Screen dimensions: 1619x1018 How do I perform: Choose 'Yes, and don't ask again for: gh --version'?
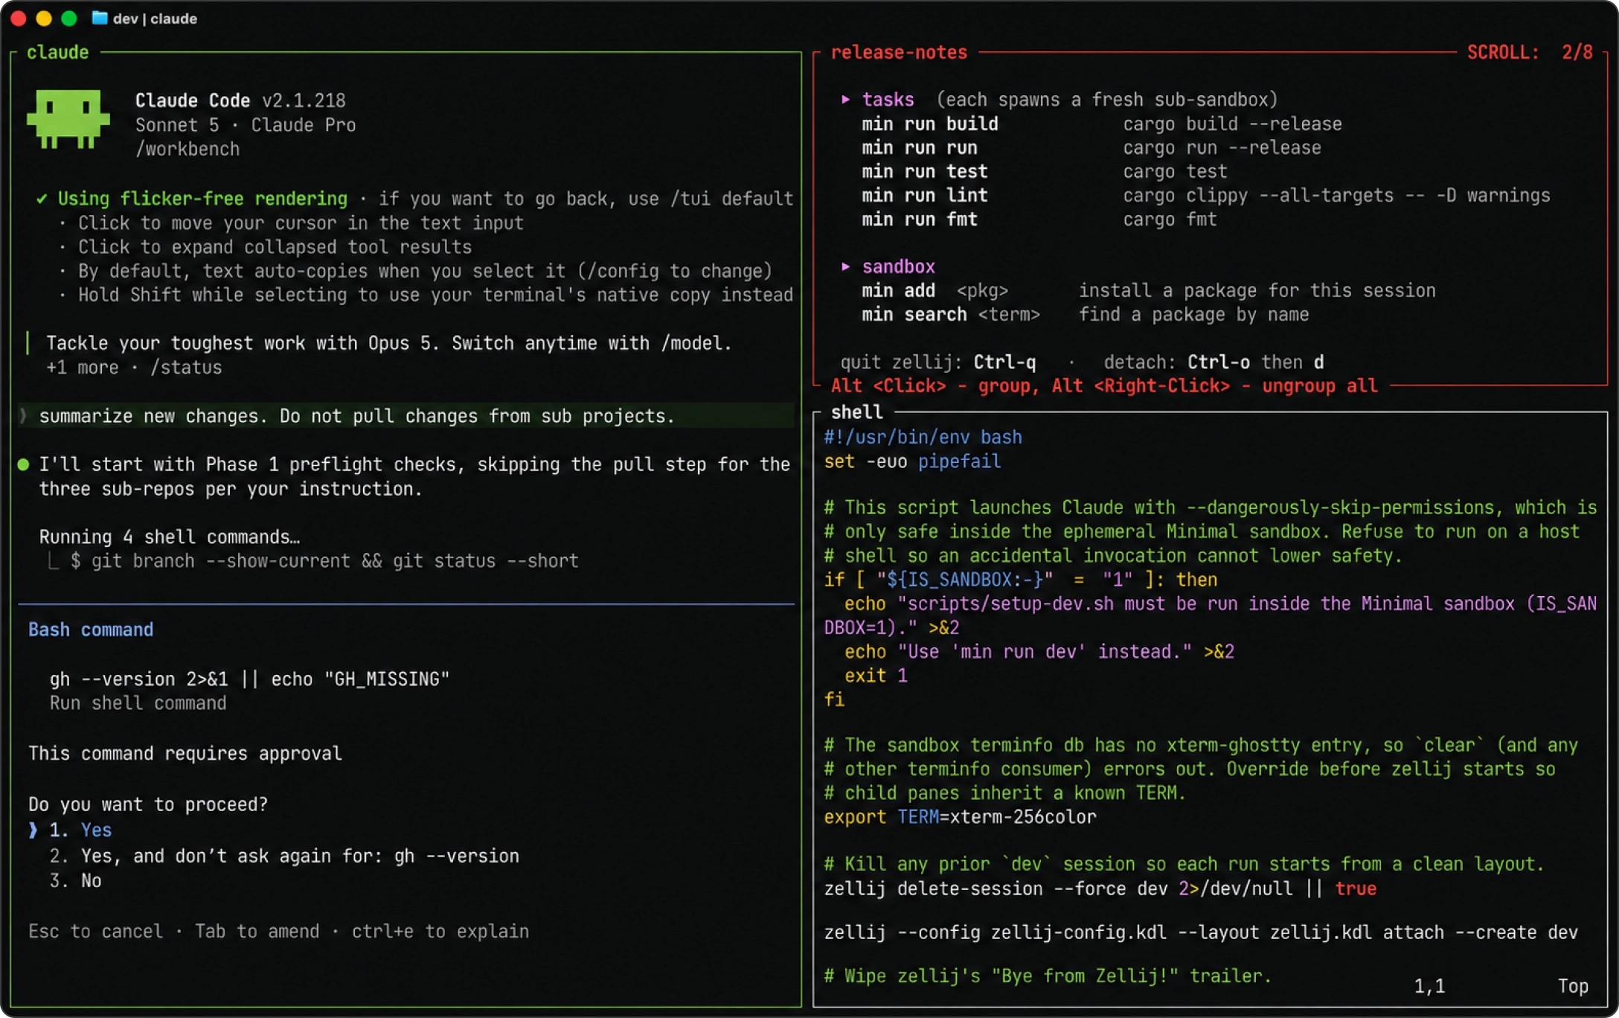pos(284,856)
